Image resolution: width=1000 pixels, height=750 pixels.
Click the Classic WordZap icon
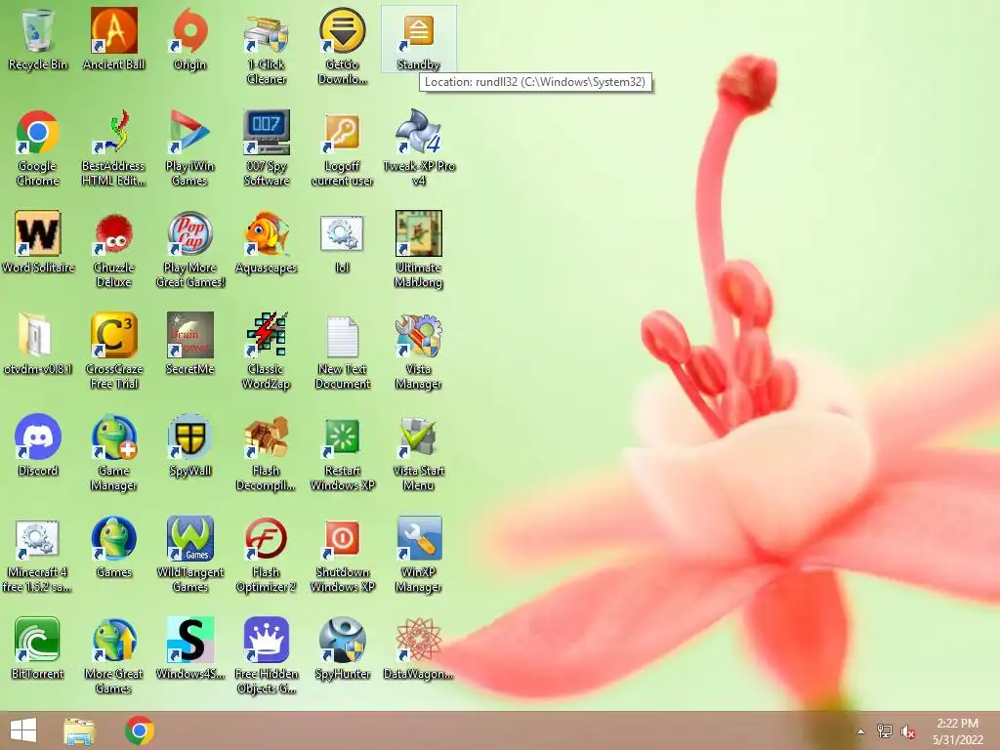coord(266,335)
